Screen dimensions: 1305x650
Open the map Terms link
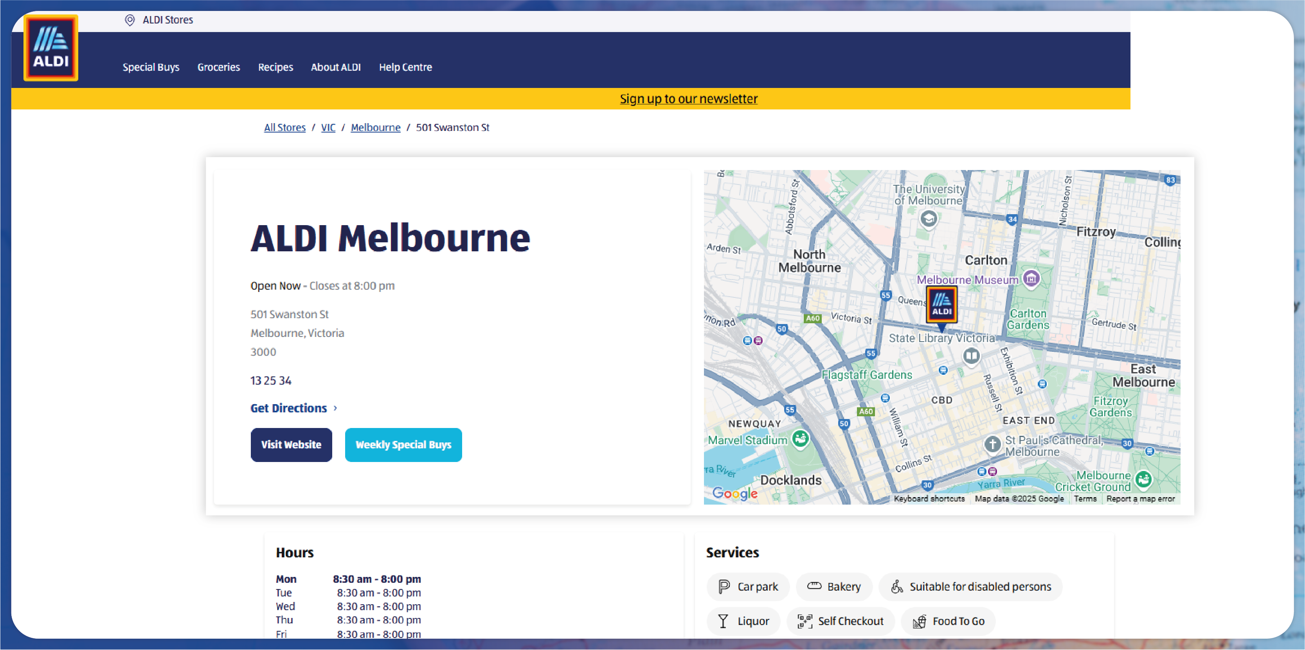point(1085,499)
